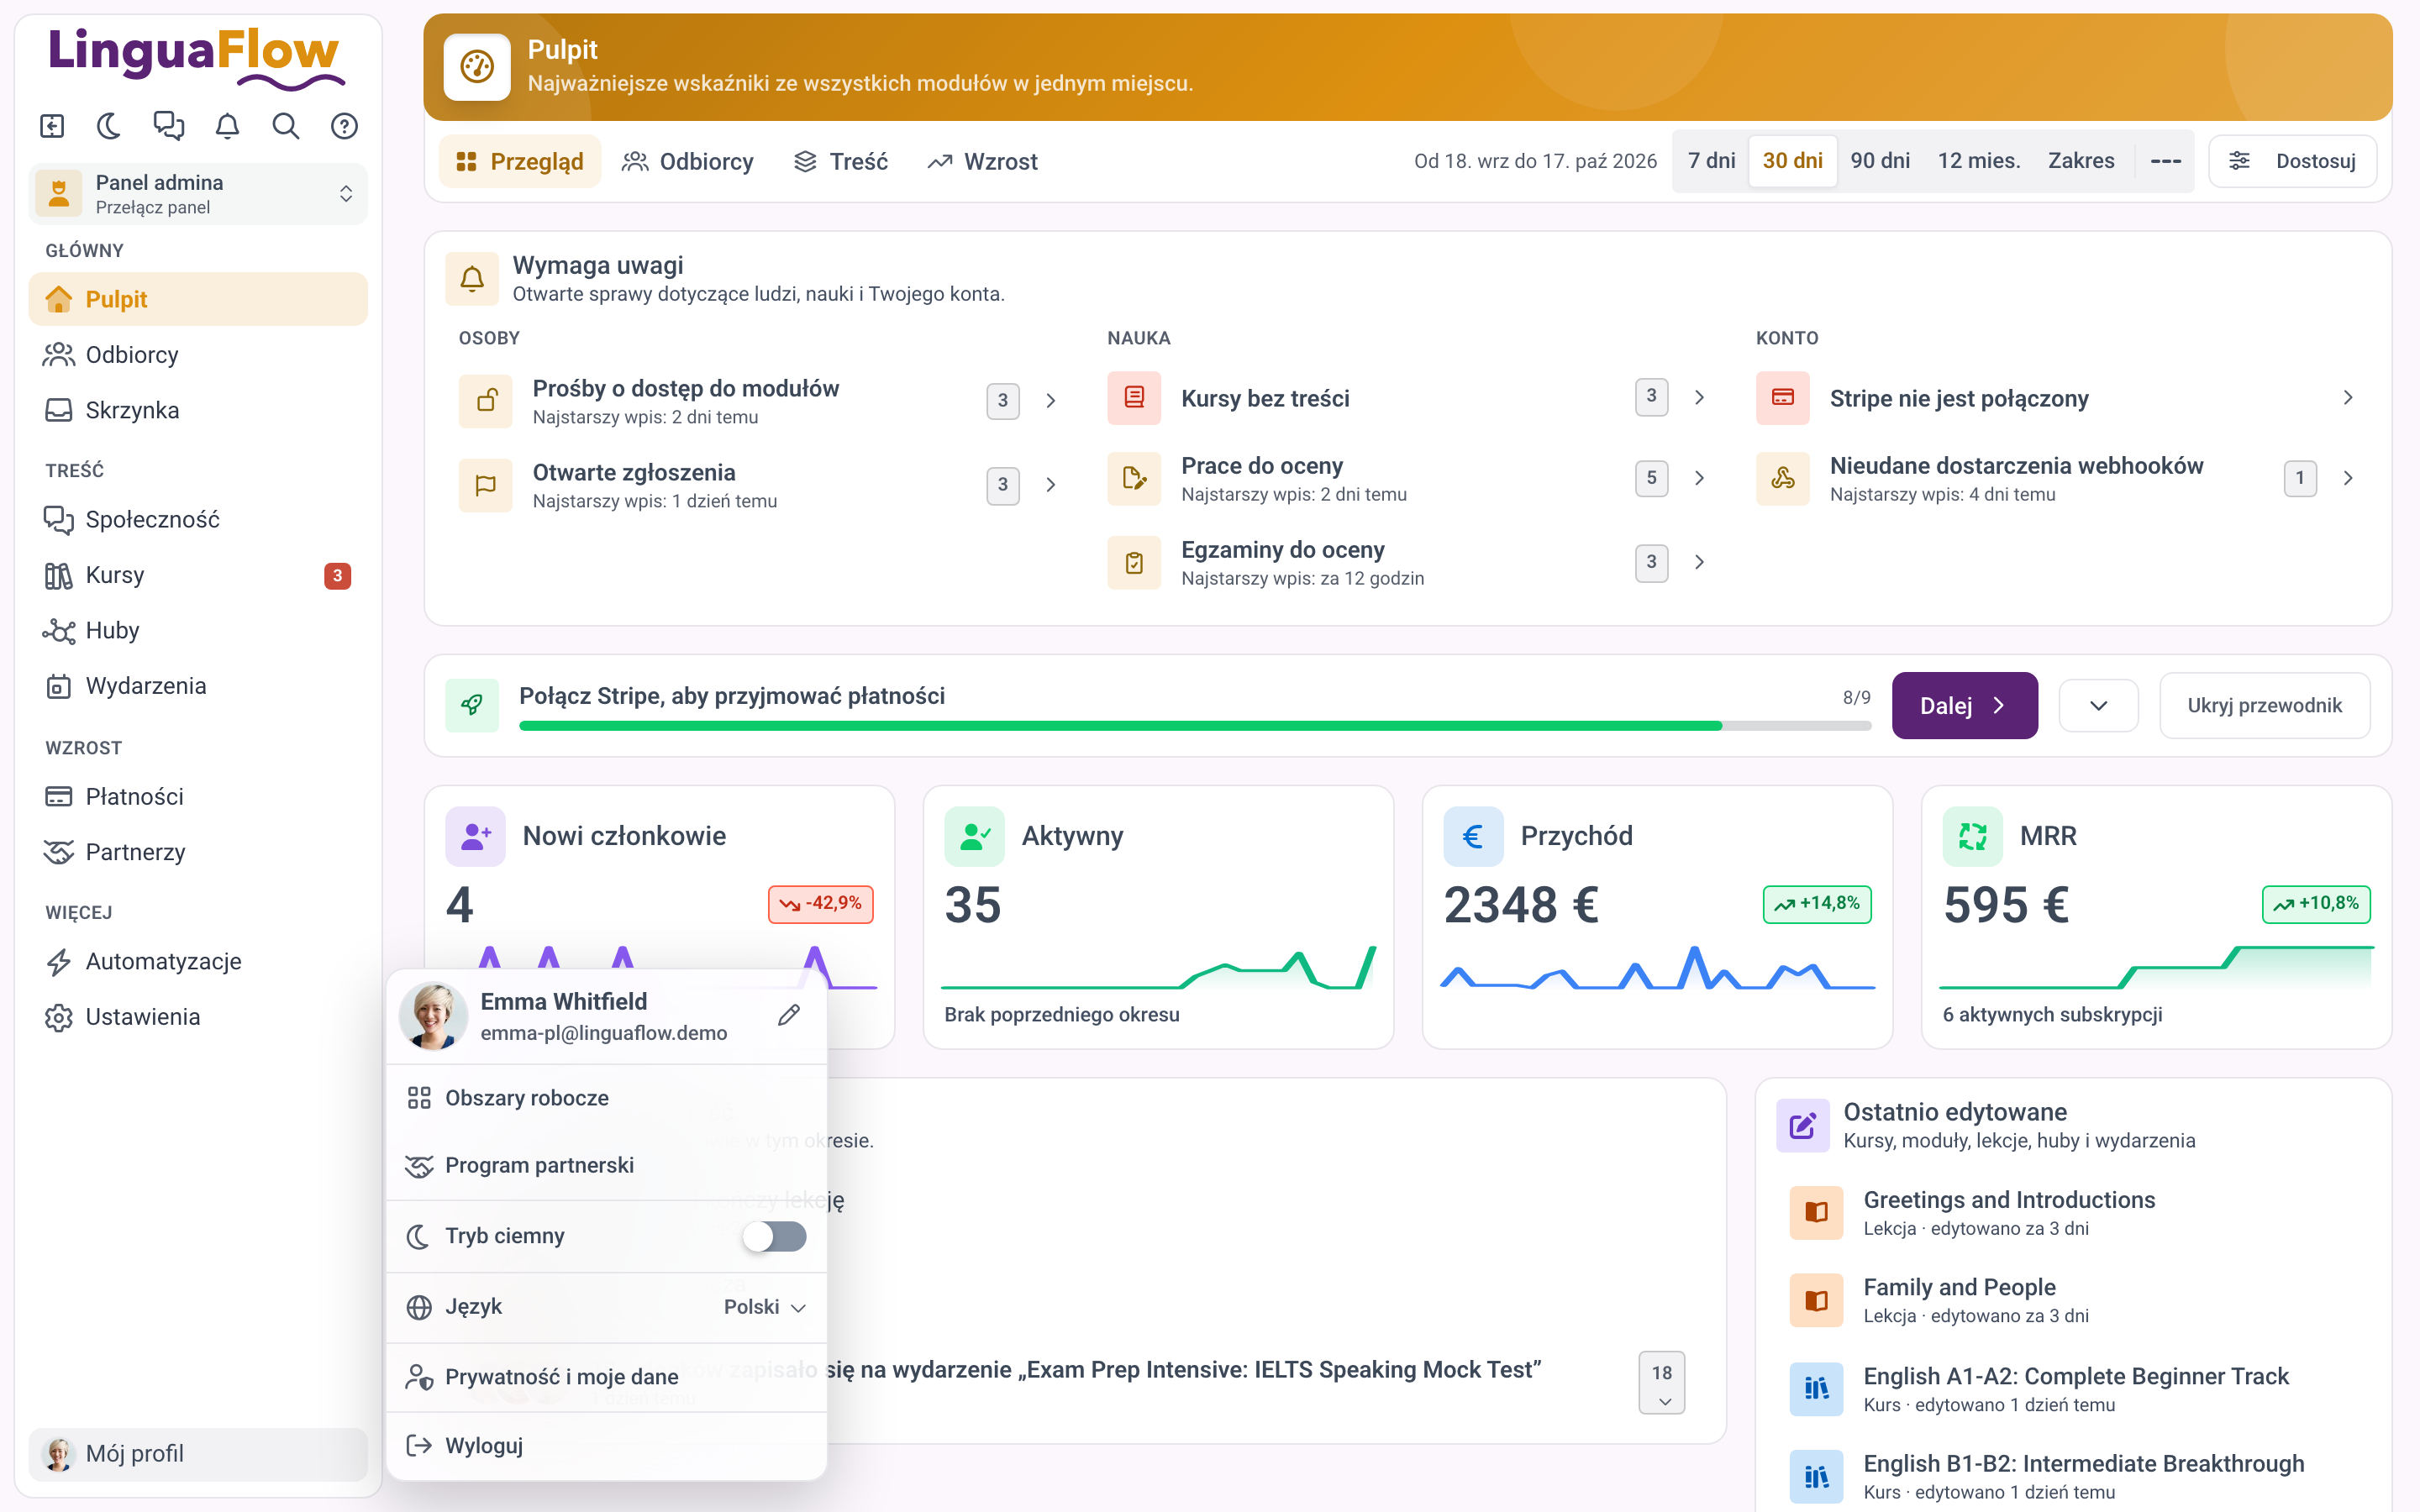Viewport: 2420px width, 1512px height.
Task: Expand the guide chevron next to Dalej
Action: 2098,705
